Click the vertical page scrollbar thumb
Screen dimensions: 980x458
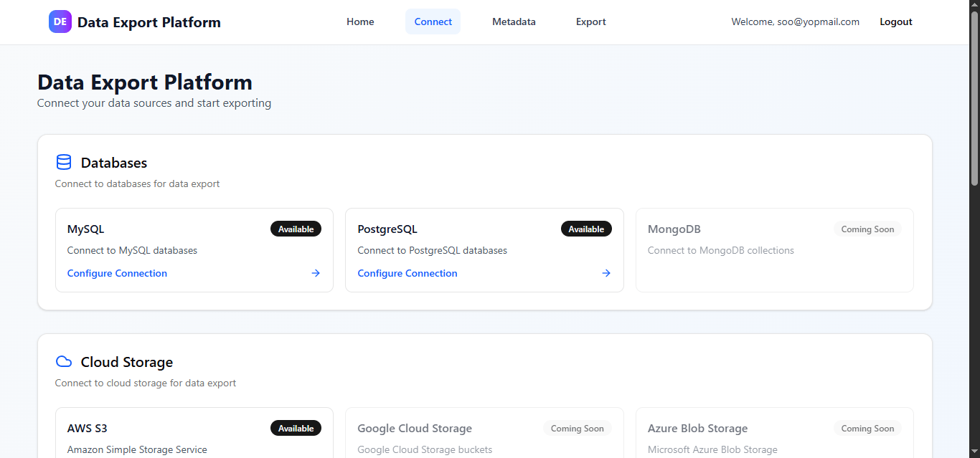pyautogui.click(x=974, y=97)
